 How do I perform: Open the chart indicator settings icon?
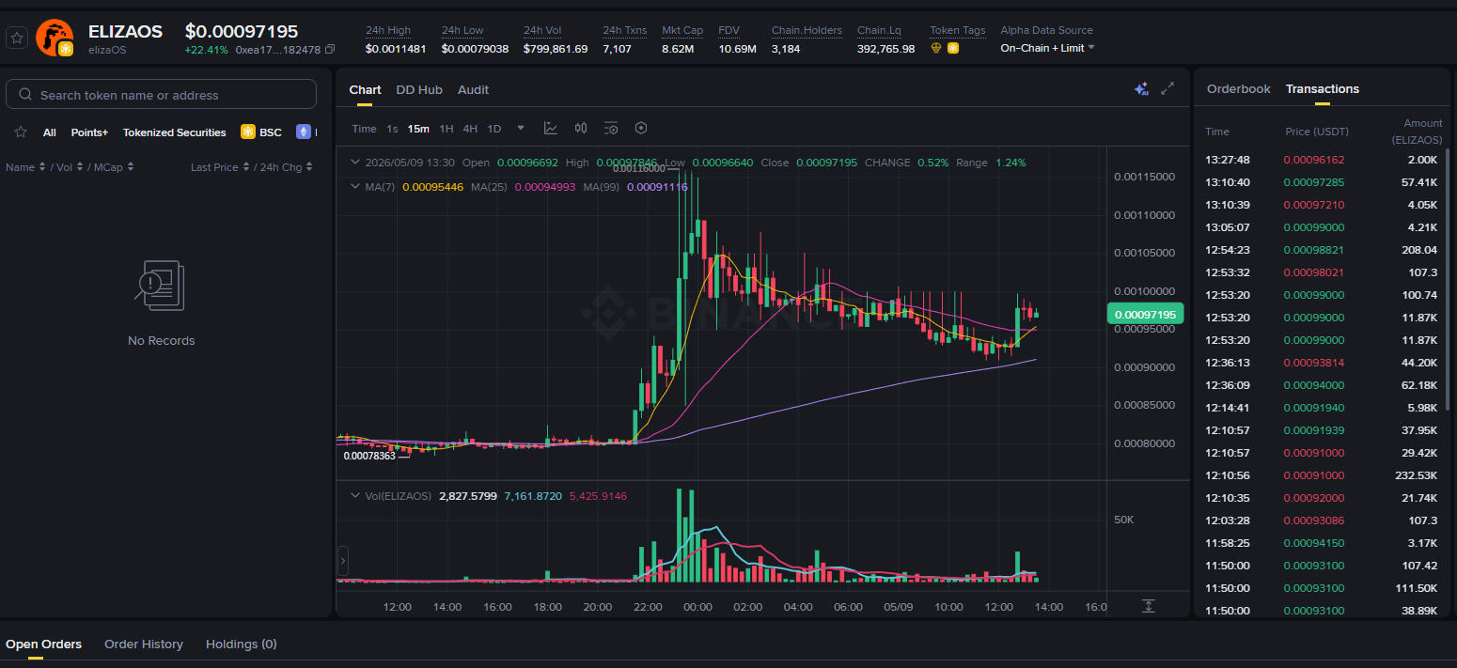click(x=611, y=128)
